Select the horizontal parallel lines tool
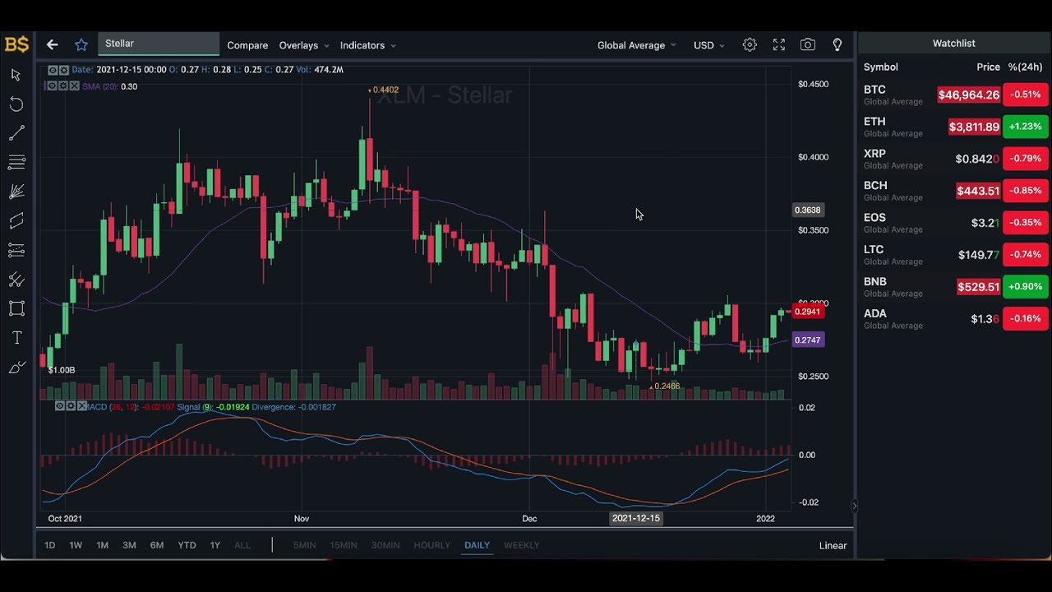Viewport: 1052px width, 592px height. point(16,162)
